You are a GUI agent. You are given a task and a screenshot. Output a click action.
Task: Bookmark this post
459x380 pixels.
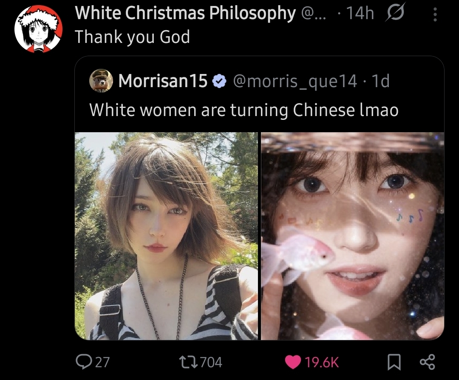[x=394, y=362]
